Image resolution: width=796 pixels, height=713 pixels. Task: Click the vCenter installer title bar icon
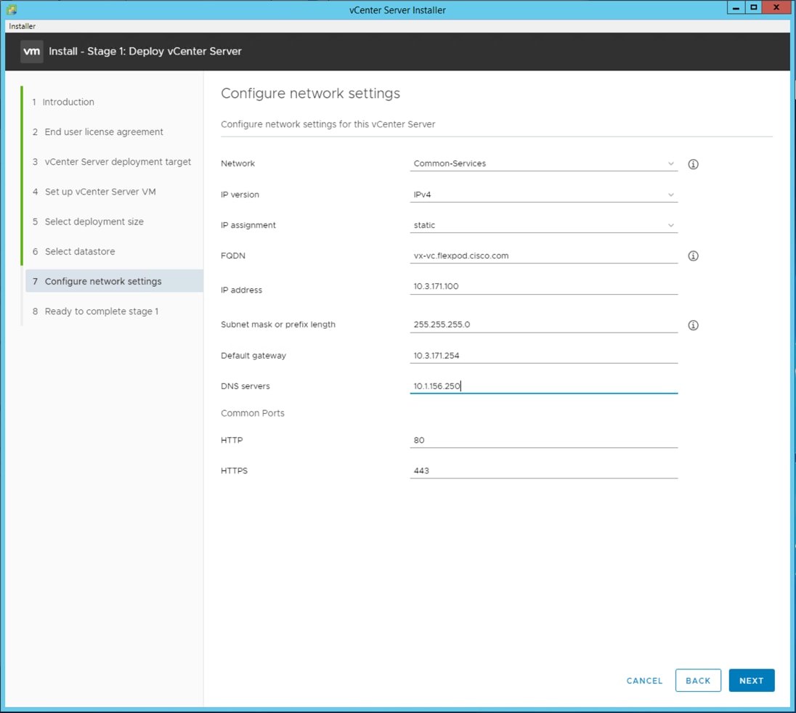point(12,9)
